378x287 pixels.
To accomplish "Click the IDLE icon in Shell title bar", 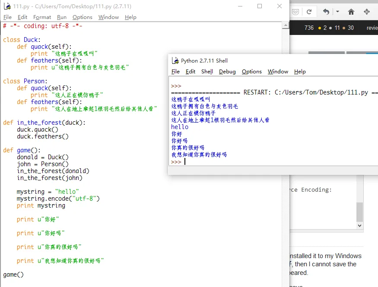I will pos(175,60).
